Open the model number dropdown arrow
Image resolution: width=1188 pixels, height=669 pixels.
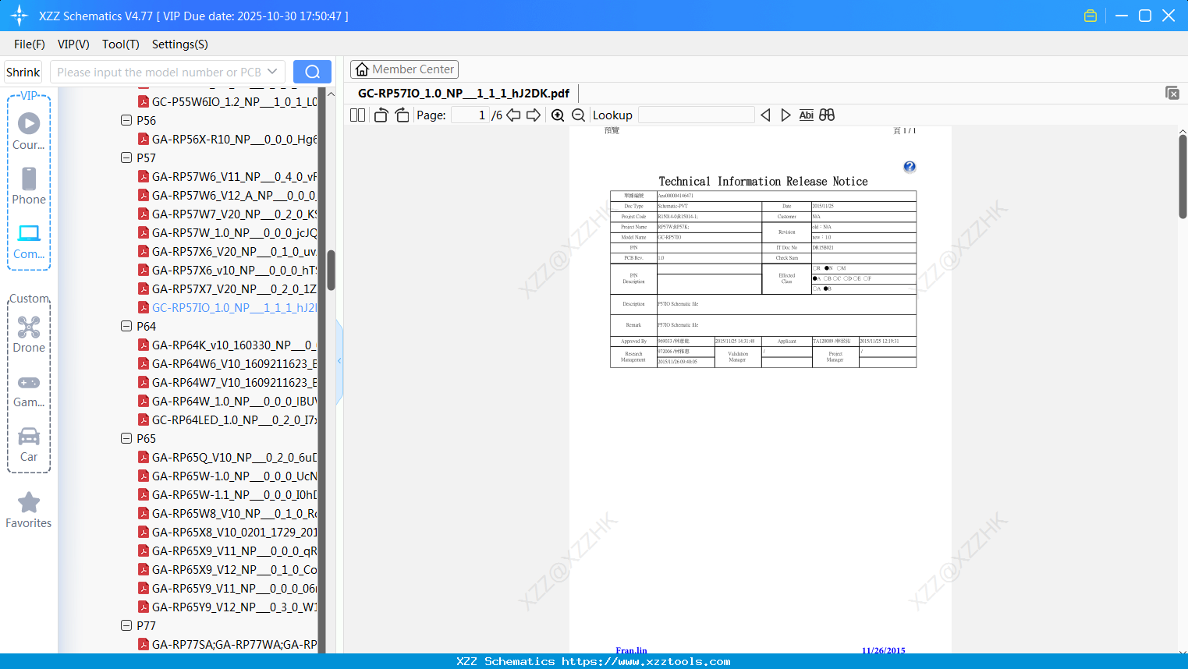point(272,72)
